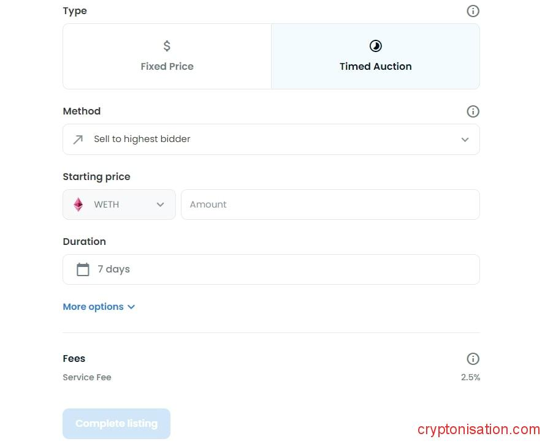Open the WETH currency selector
The width and height of the screenshot is (553, 447).
pos(119,205)
